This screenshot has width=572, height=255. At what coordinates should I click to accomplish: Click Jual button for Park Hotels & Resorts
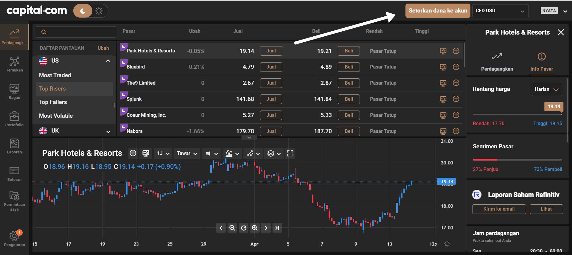271,51
